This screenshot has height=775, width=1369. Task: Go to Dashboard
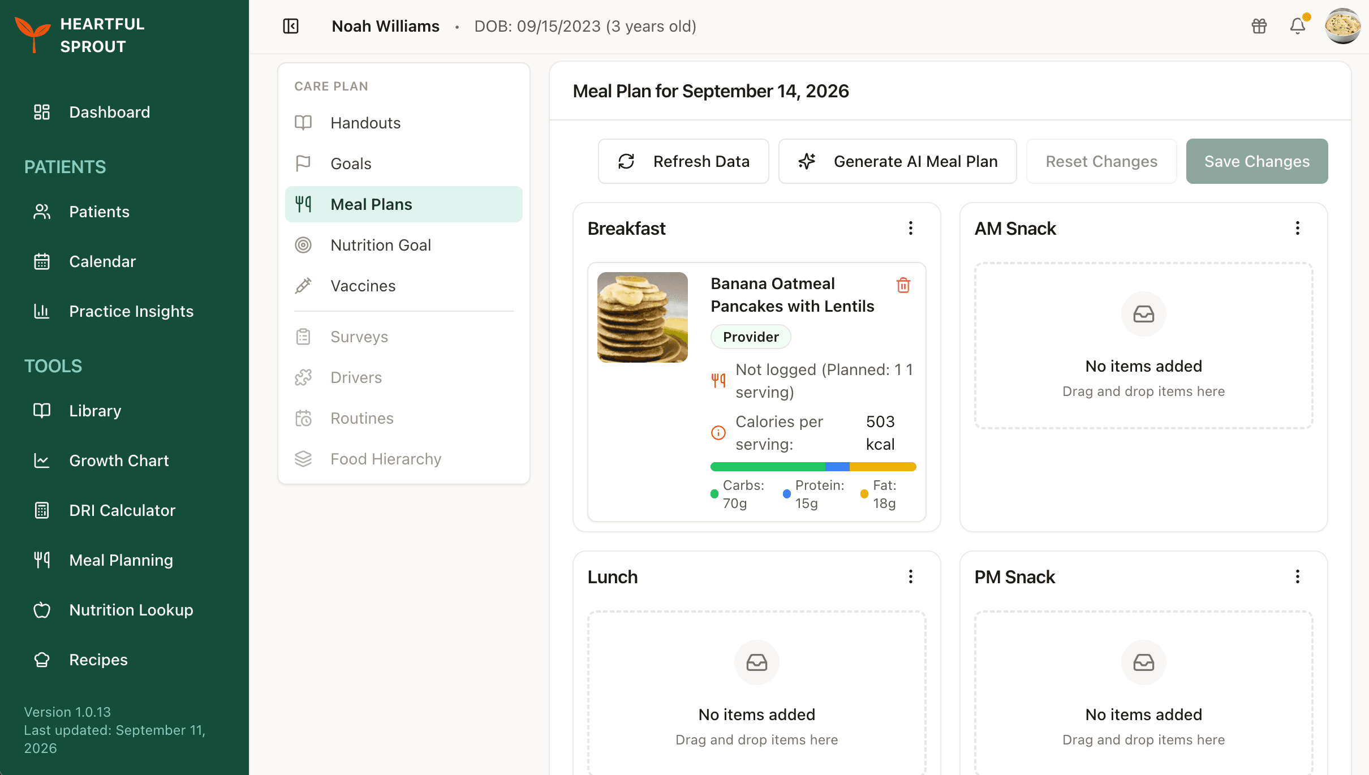coord(124,112)
